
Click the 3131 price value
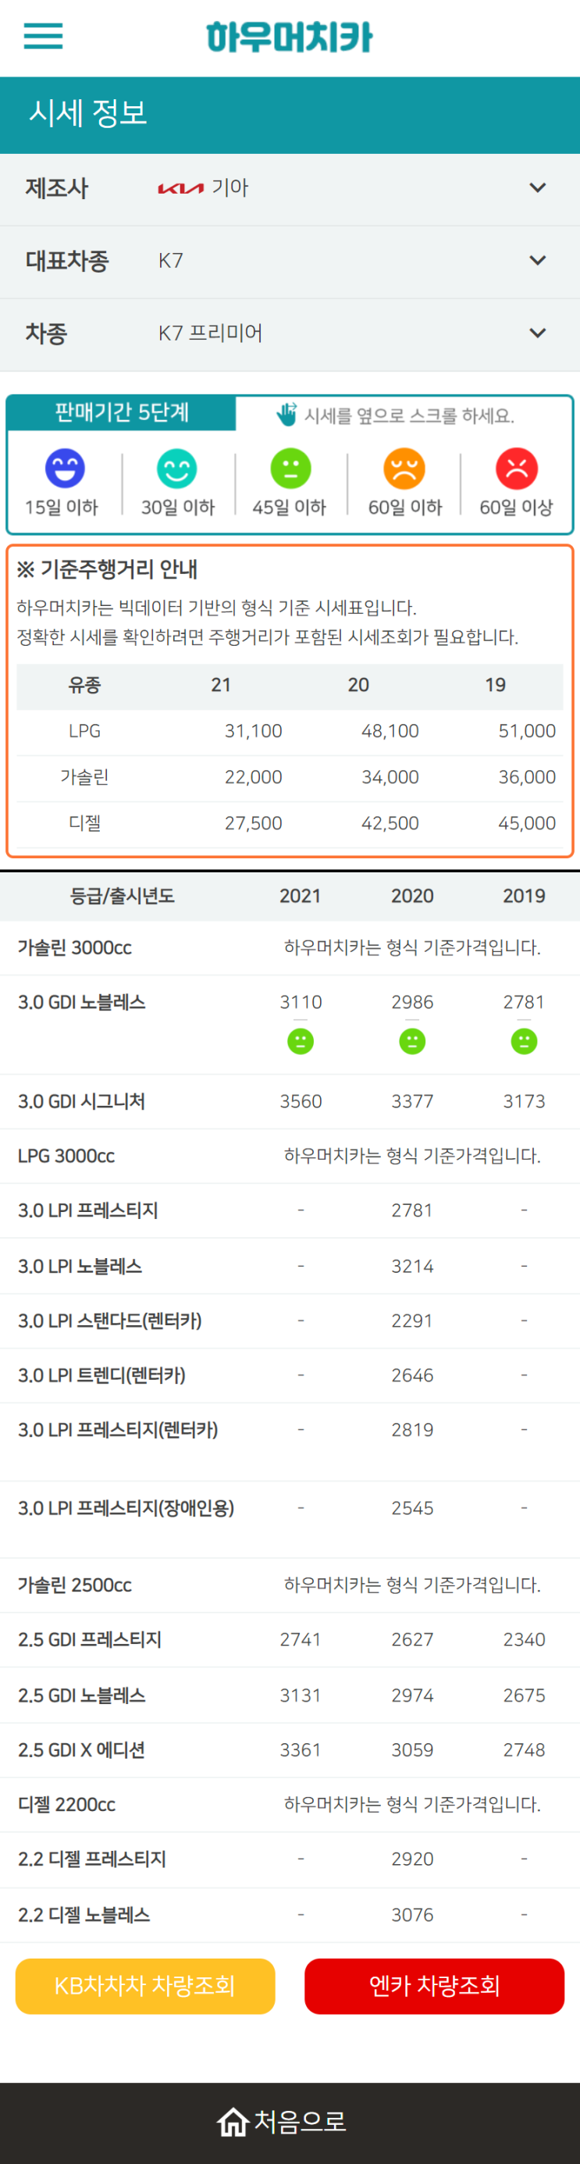tap(301, 1695)
